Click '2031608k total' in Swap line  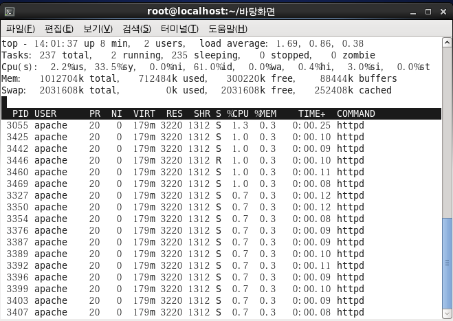(x=79, y=91)
